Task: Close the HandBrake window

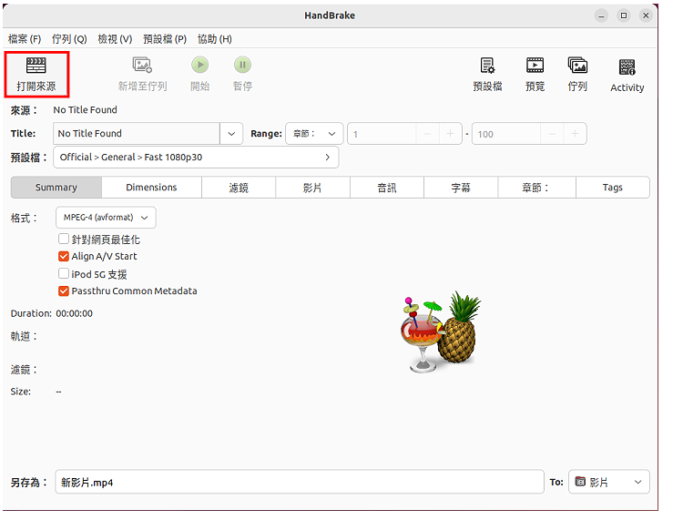Action: [646, 15]
